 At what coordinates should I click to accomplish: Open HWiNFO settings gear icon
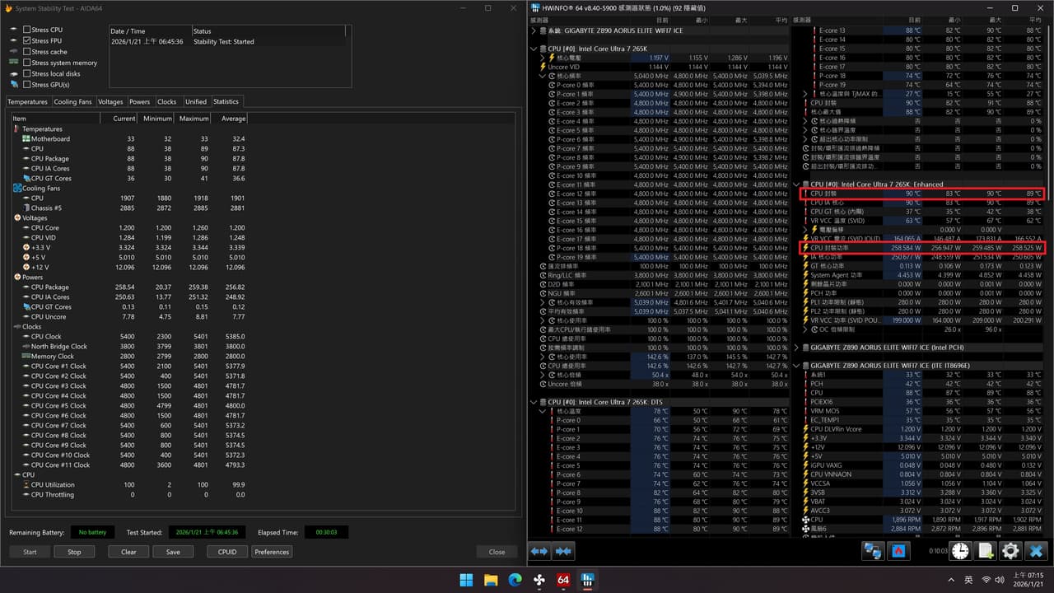pyautogui.click(x=1010, y=551)
